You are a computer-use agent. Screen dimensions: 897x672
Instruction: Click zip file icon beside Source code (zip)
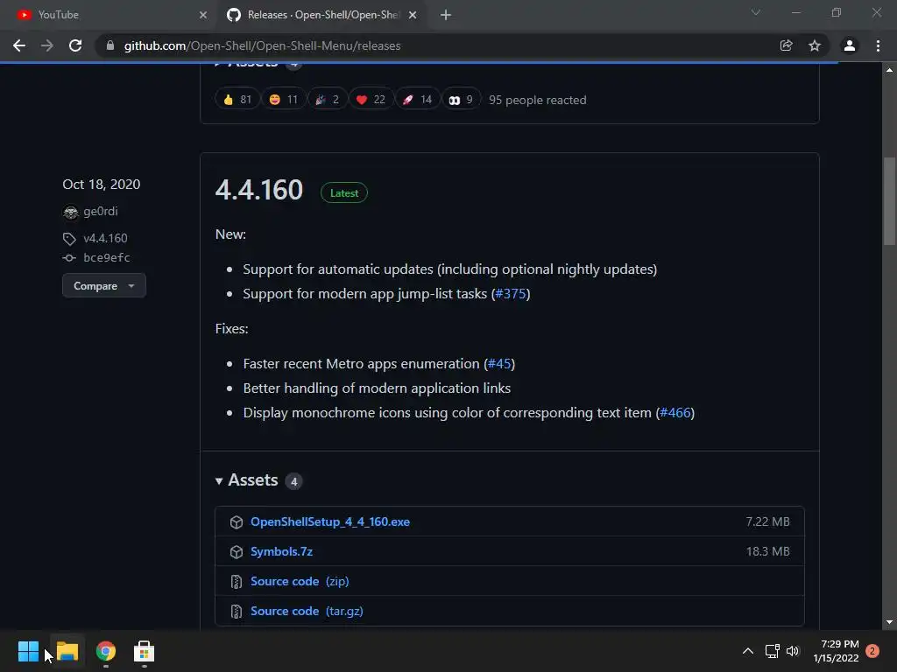(x=237, y=582)
